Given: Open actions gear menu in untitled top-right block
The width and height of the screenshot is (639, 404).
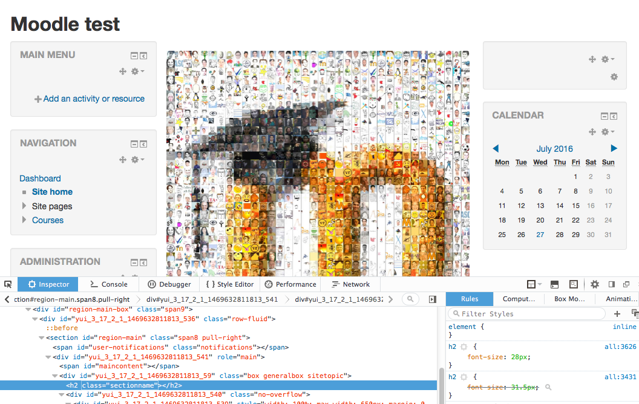Looking at the screenshot, I should (x=608, y=59).
